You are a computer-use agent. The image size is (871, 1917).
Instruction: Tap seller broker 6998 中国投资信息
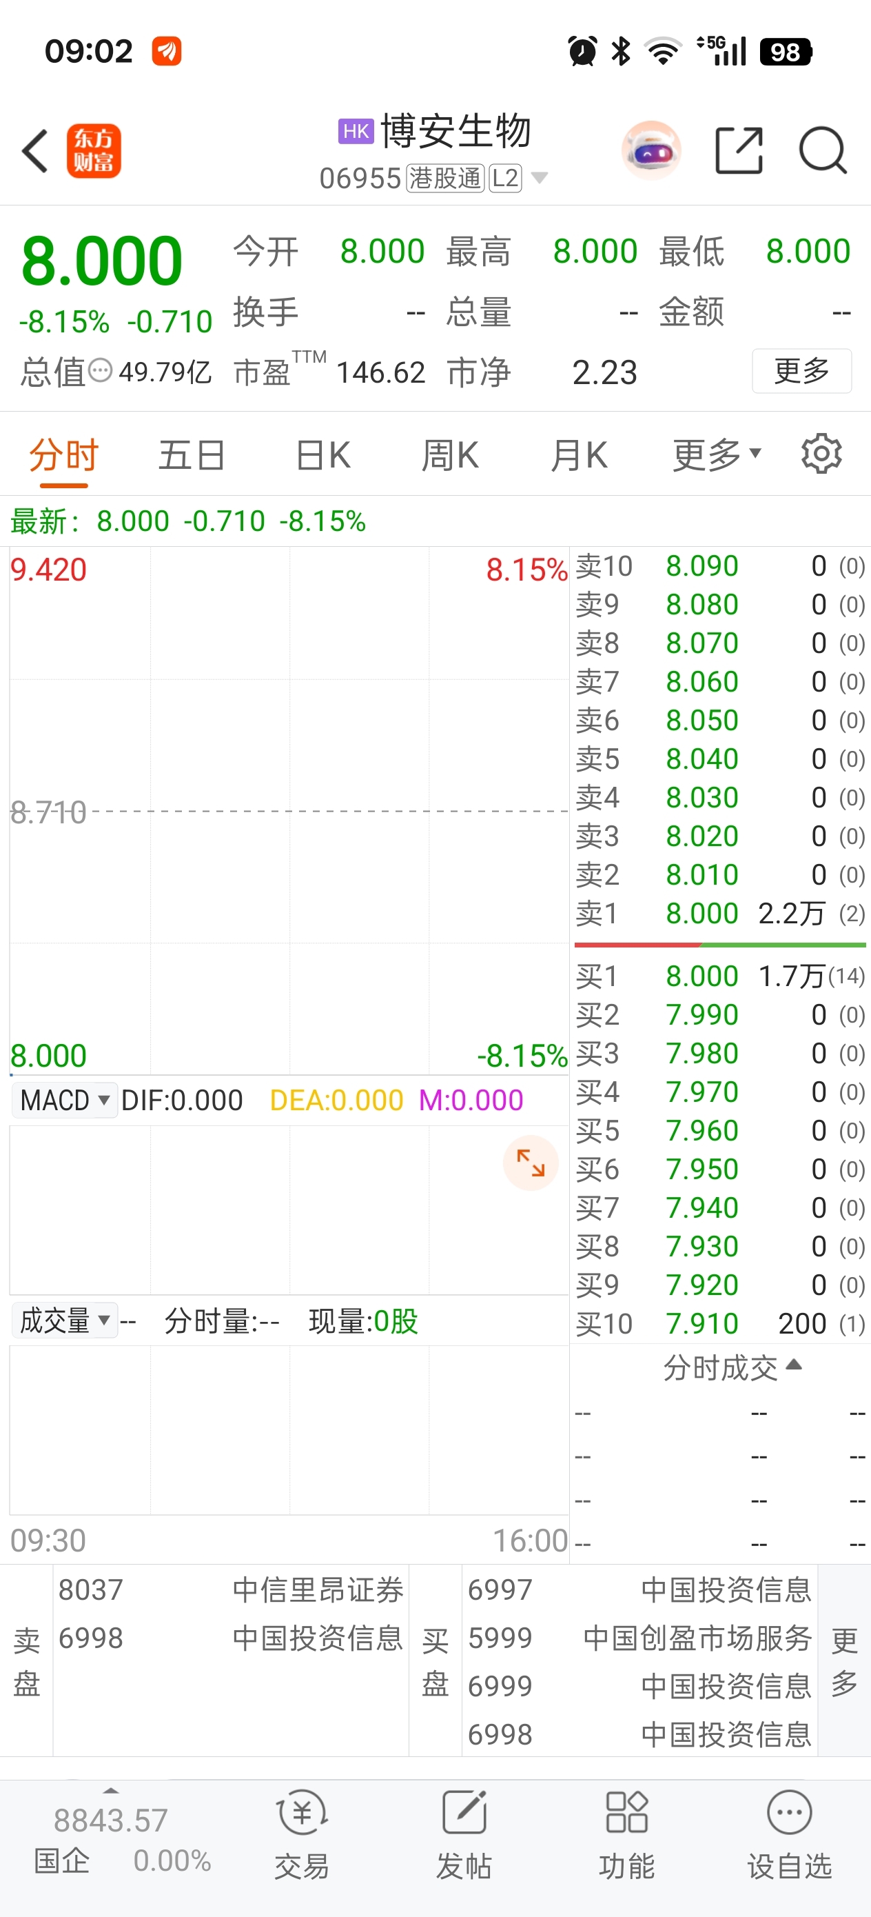231,1638
